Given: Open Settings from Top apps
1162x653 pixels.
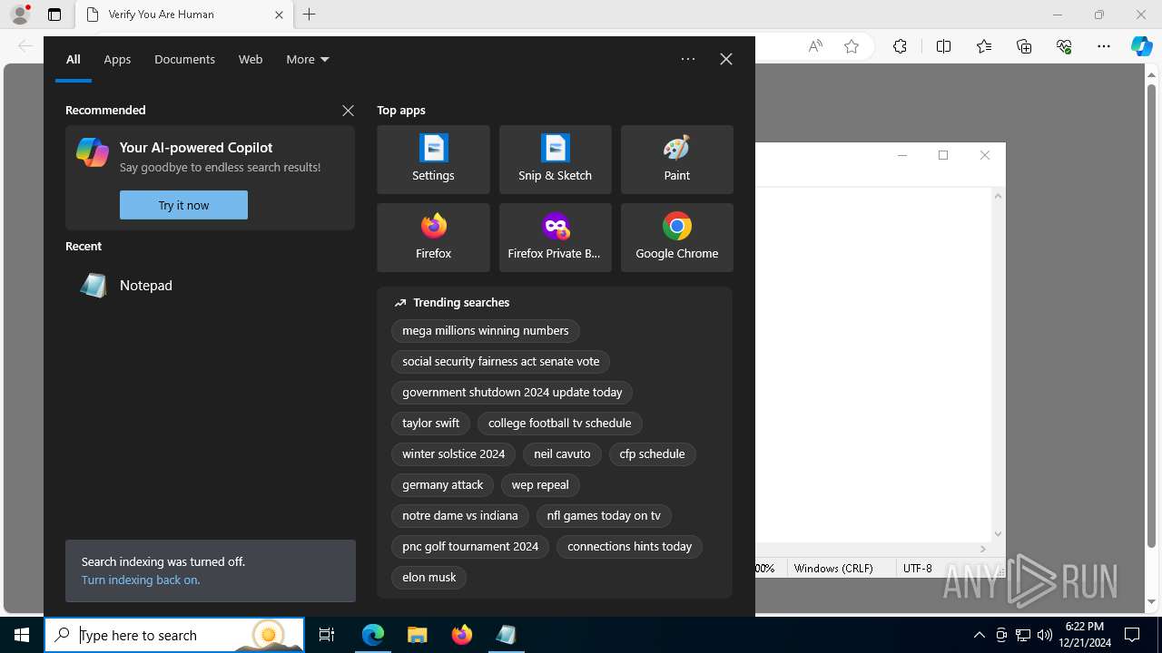Looking at the screenshot, I should (x=433, y=160).
